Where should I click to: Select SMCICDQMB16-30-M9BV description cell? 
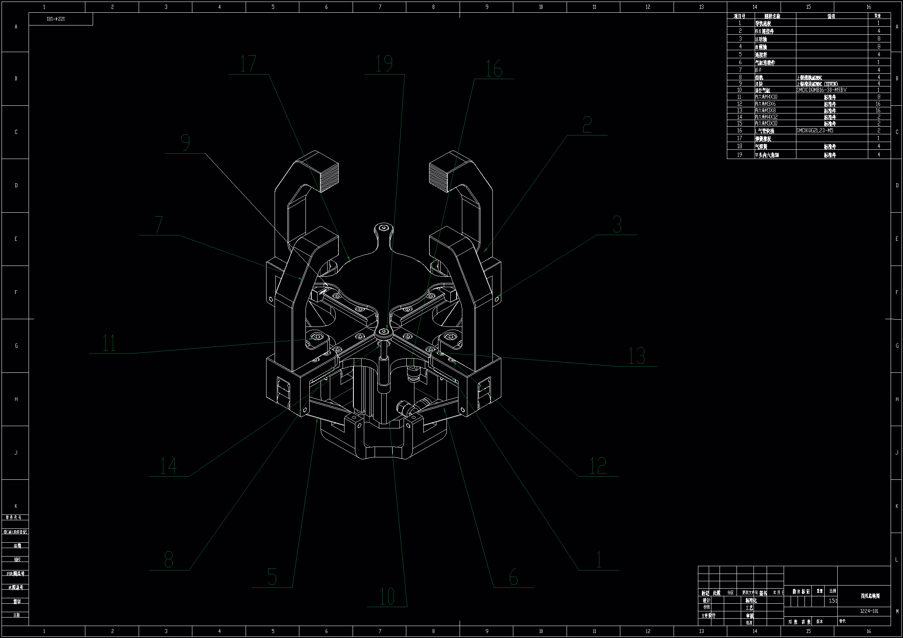[821, 90]
